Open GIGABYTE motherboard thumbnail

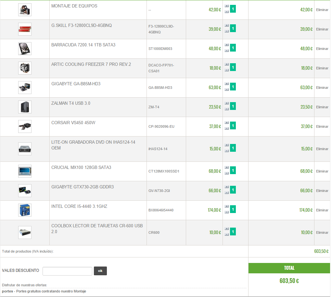tap(25, 88)
